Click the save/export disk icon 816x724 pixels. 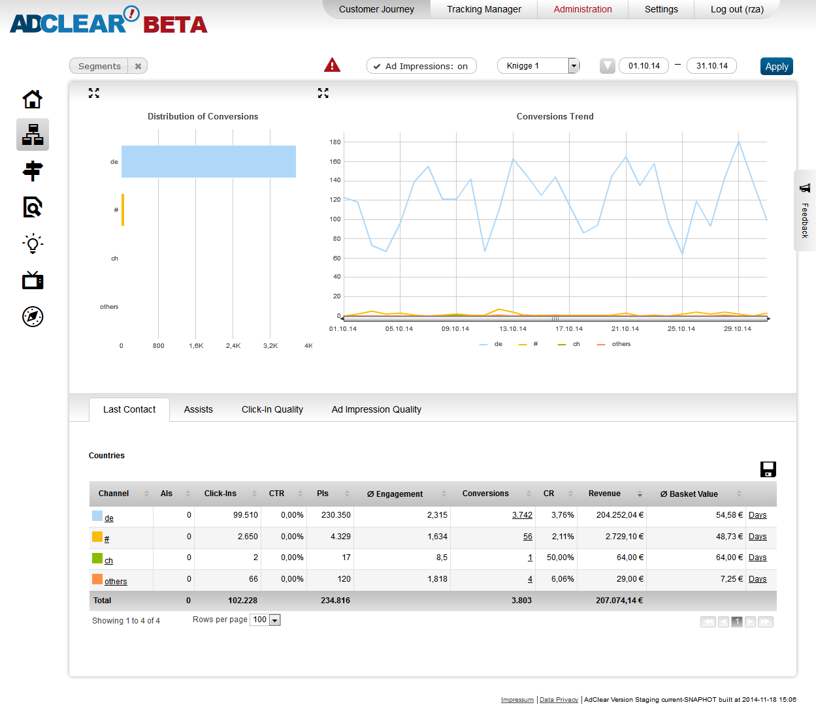pyautogui.click(x=768, y=469)
